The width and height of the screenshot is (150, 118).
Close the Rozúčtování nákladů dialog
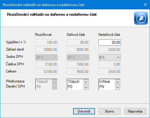(x=145, y=5)
